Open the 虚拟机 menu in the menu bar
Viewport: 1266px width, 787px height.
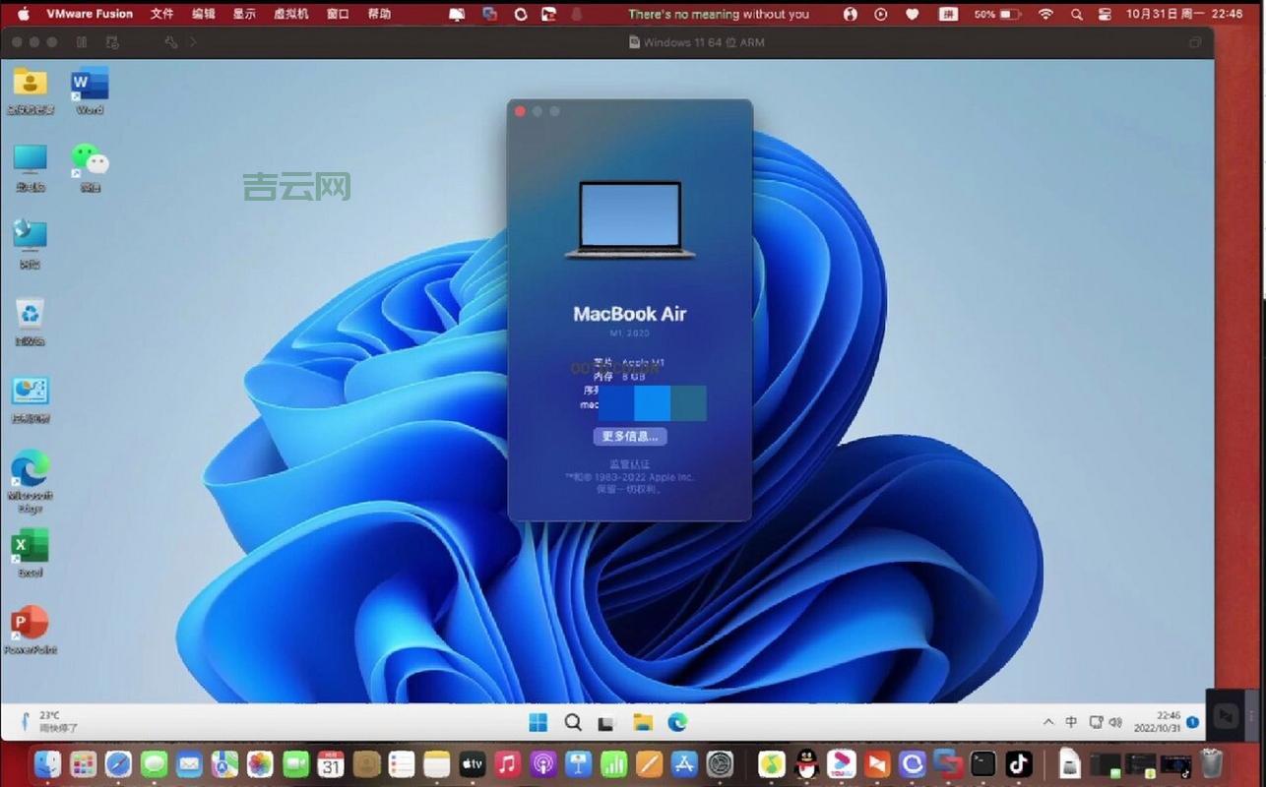[x=289, y=14]
